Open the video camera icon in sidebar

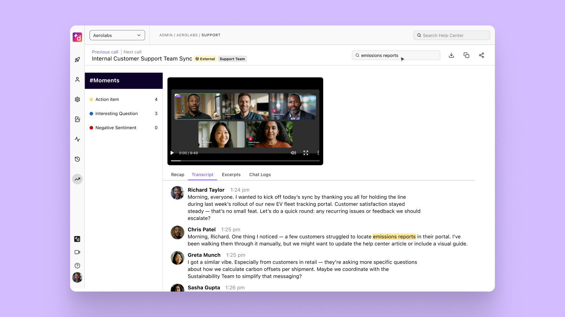coord(77,252)
